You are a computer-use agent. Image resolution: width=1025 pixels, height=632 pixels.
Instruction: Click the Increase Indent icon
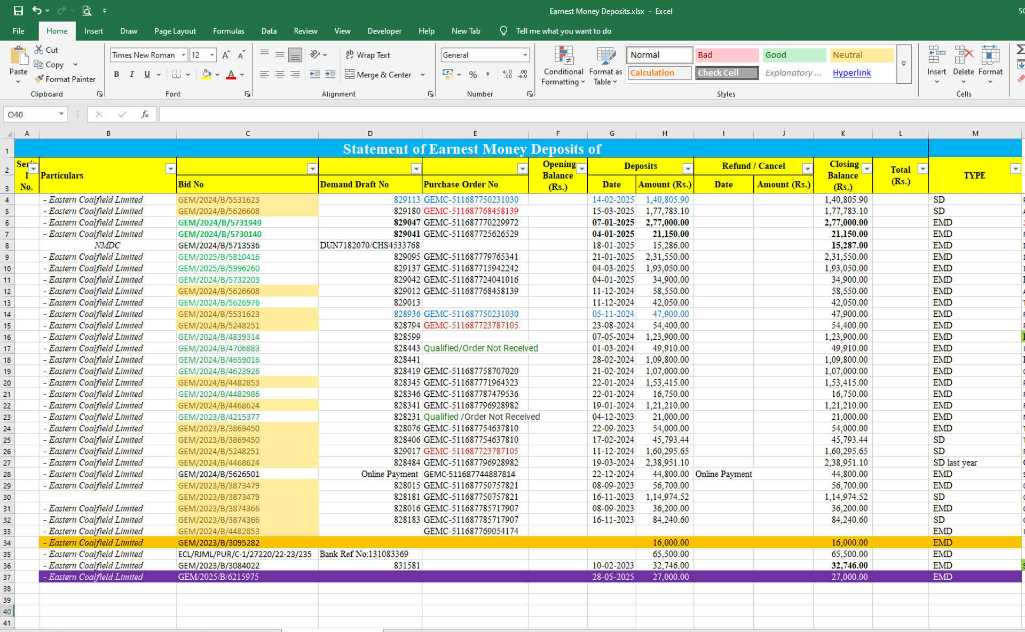330,75
